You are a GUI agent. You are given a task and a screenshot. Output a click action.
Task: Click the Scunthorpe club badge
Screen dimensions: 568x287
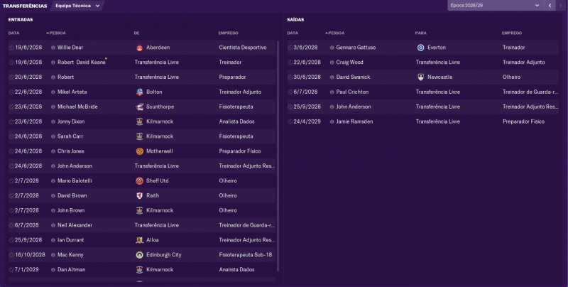(x=140, y=107)
